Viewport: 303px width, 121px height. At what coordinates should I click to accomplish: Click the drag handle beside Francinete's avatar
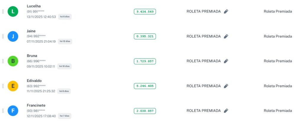click(3, 111)
